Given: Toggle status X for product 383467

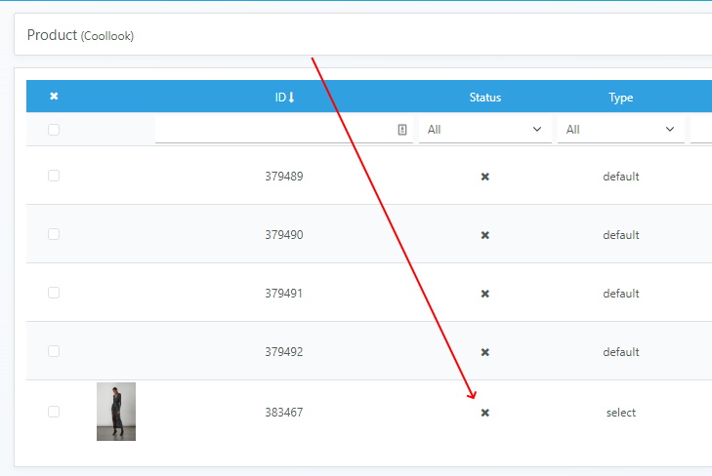Looking at the screenshot, I should 485,413.
